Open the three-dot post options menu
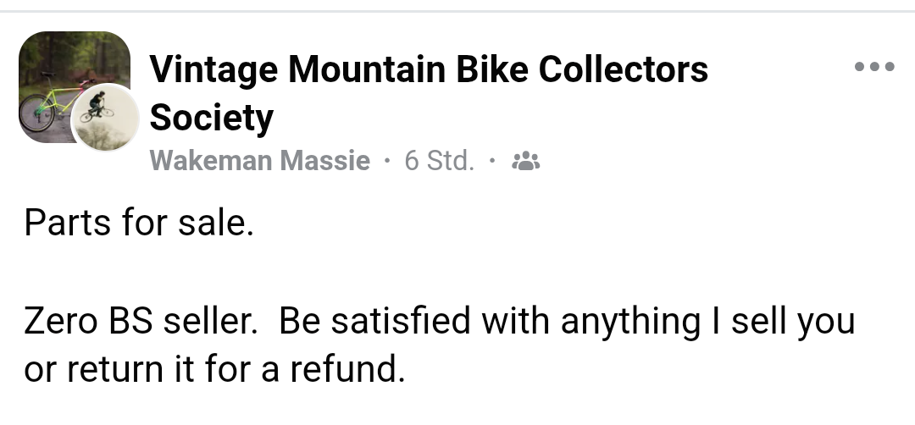 [x=874, y=67]
